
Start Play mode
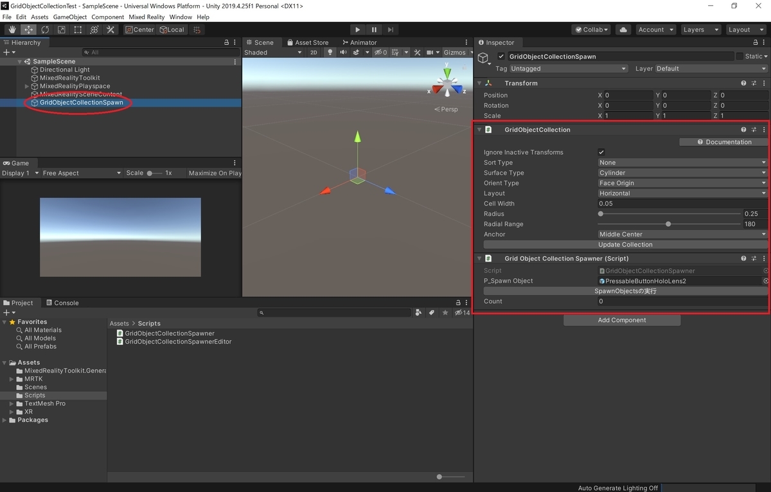pos(358,30)
